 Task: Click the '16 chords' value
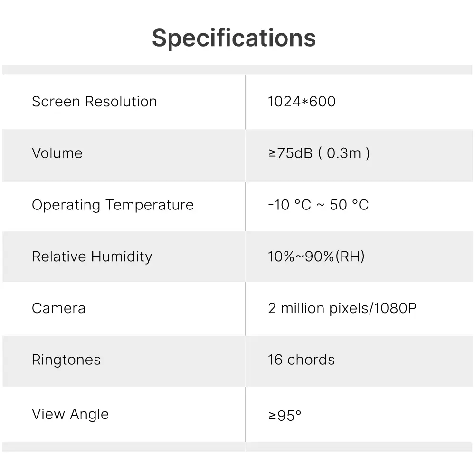(301, 360)
